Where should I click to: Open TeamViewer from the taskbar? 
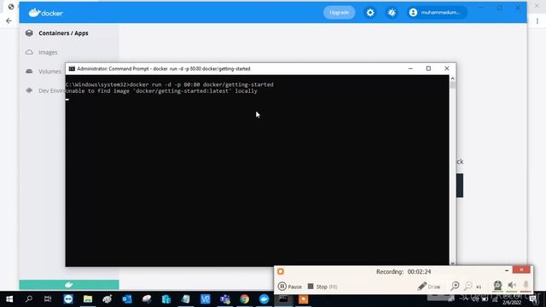(68, 299)
